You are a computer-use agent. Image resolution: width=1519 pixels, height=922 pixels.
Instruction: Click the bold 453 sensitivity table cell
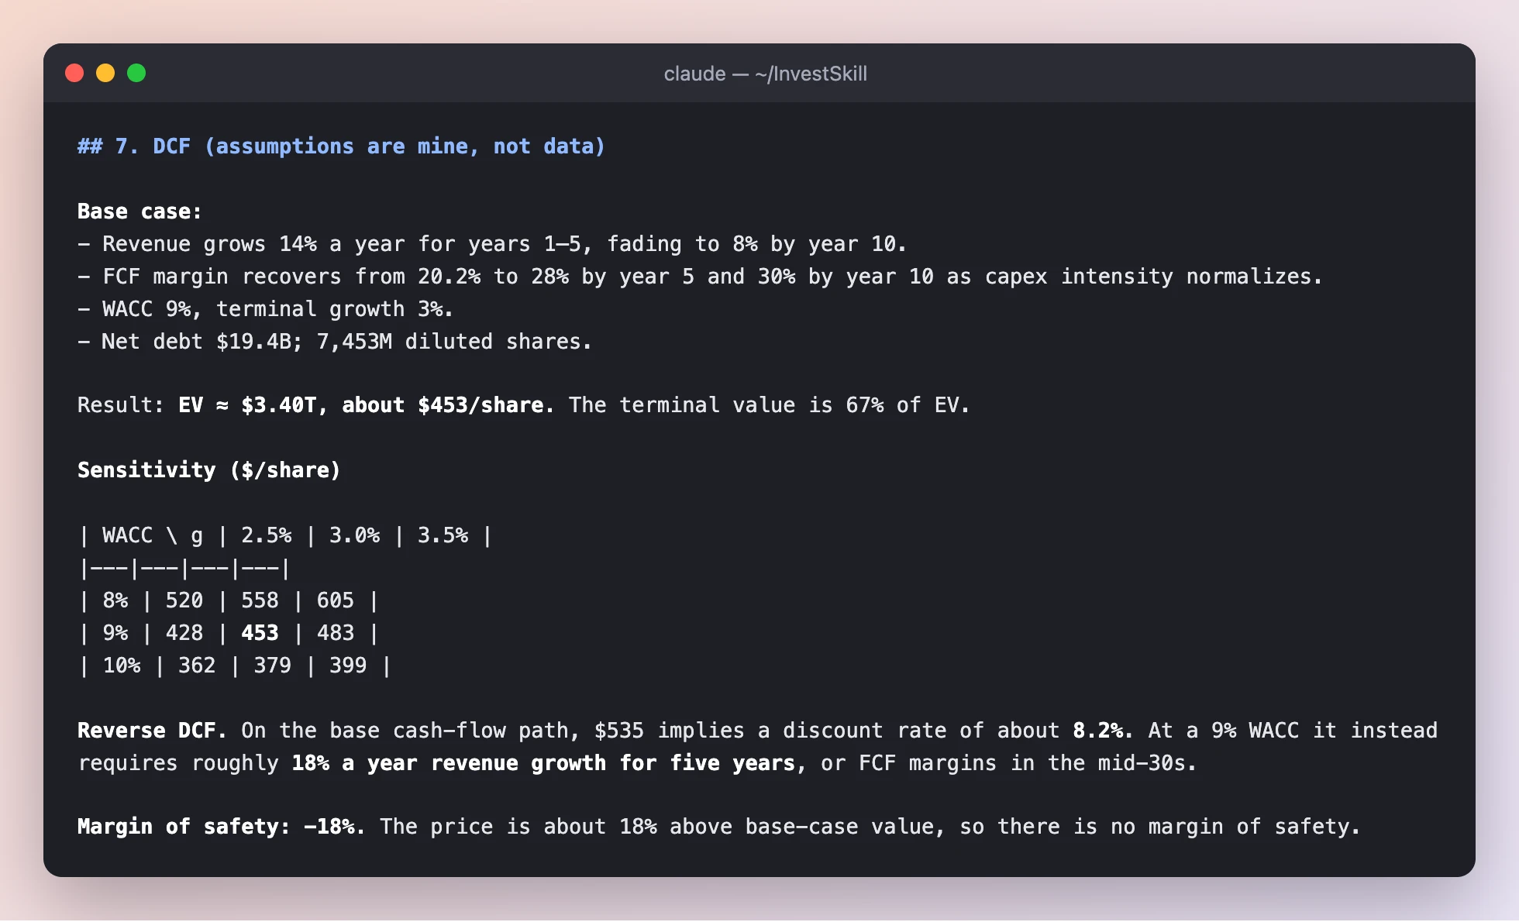coord(260,633)
